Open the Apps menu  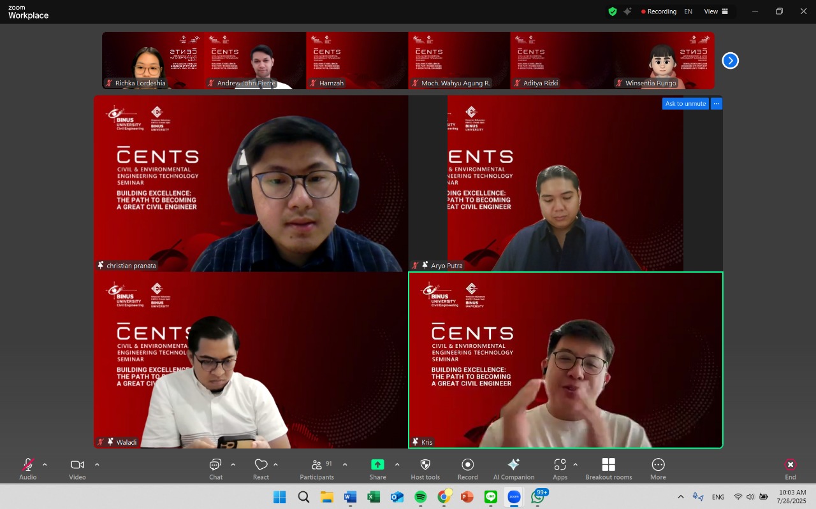click(560, 468)
